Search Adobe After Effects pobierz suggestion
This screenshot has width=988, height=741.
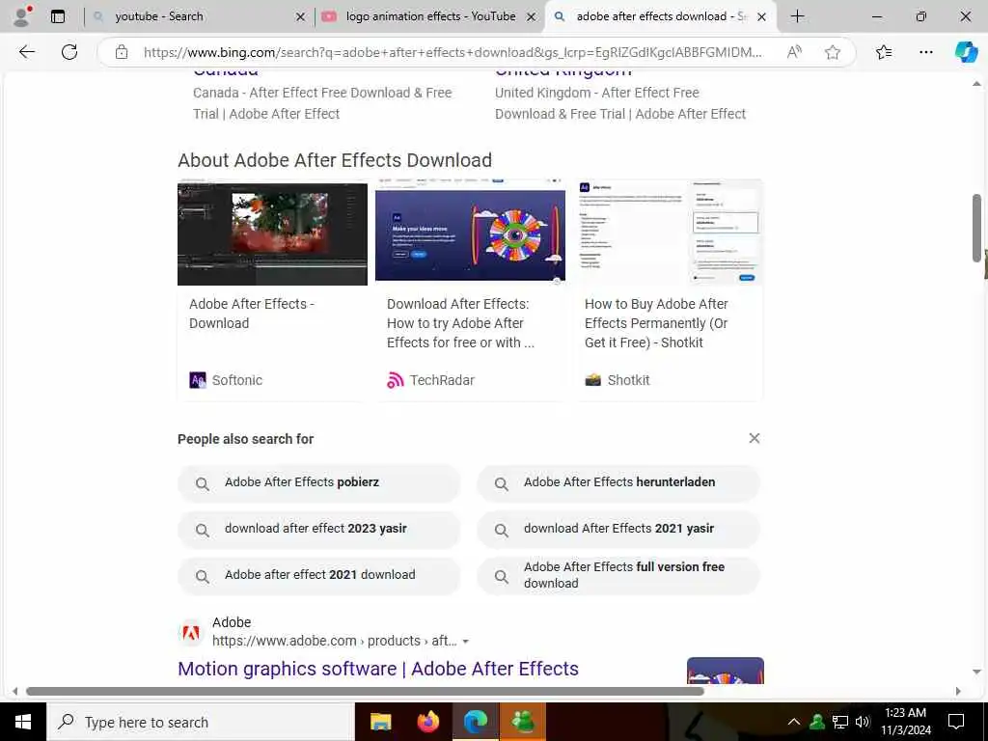coord(318,482)
